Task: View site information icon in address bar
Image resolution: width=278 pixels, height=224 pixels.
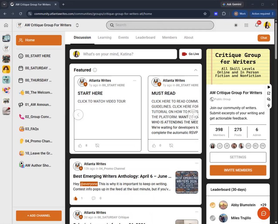Action: 30,14
